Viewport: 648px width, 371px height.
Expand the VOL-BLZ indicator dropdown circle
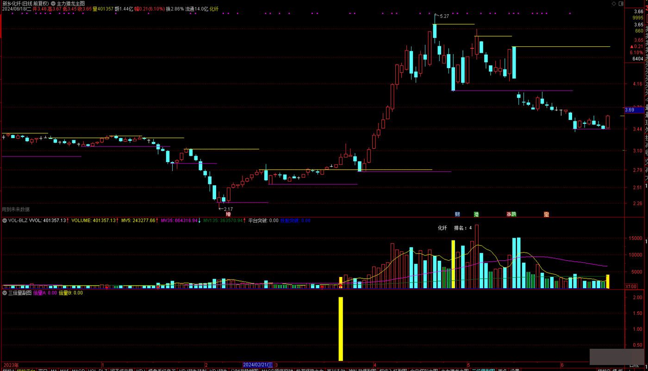coord(4,220)
